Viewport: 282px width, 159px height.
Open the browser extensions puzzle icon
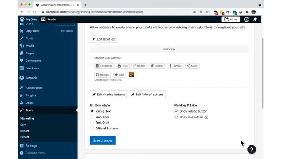pos(247,12)
